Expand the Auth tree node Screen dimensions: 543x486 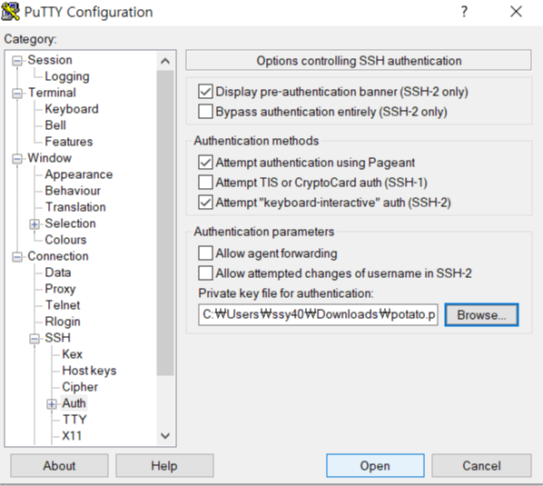(x=52, y=404)
